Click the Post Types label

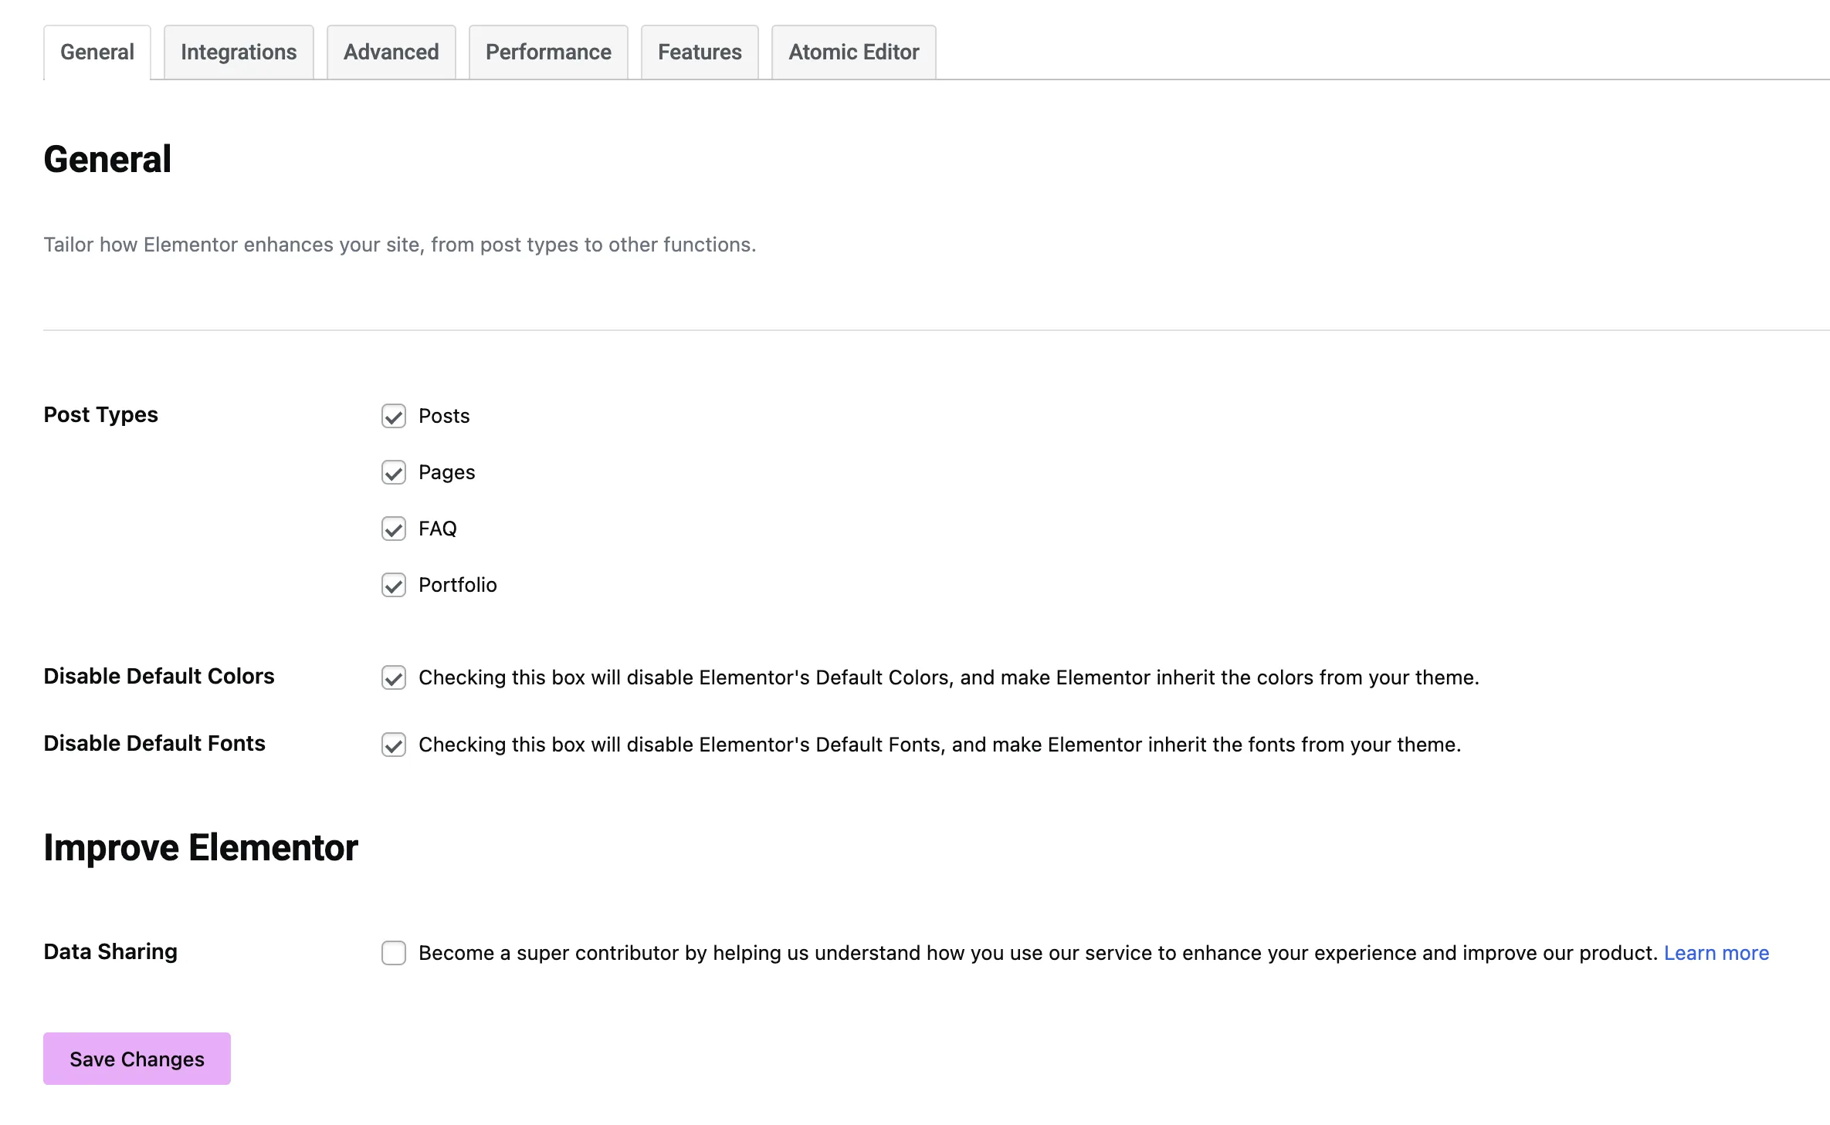coord(100,415)
